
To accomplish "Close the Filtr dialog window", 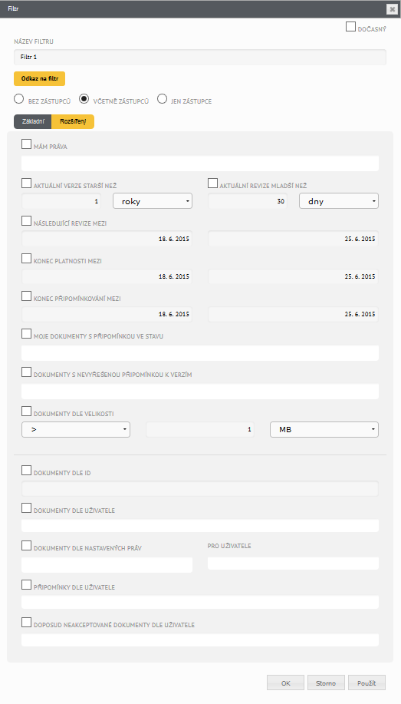I will point(392,9).
